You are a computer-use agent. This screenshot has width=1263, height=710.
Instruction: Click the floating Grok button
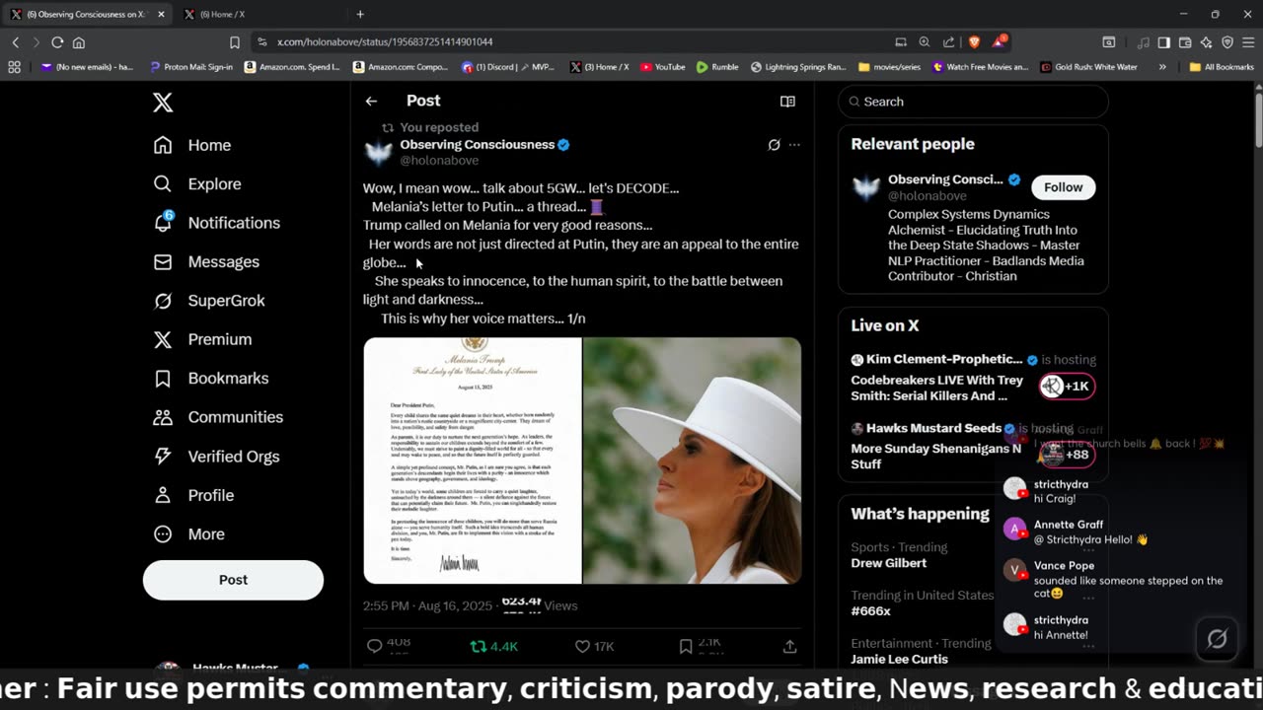coord(1217,639)
